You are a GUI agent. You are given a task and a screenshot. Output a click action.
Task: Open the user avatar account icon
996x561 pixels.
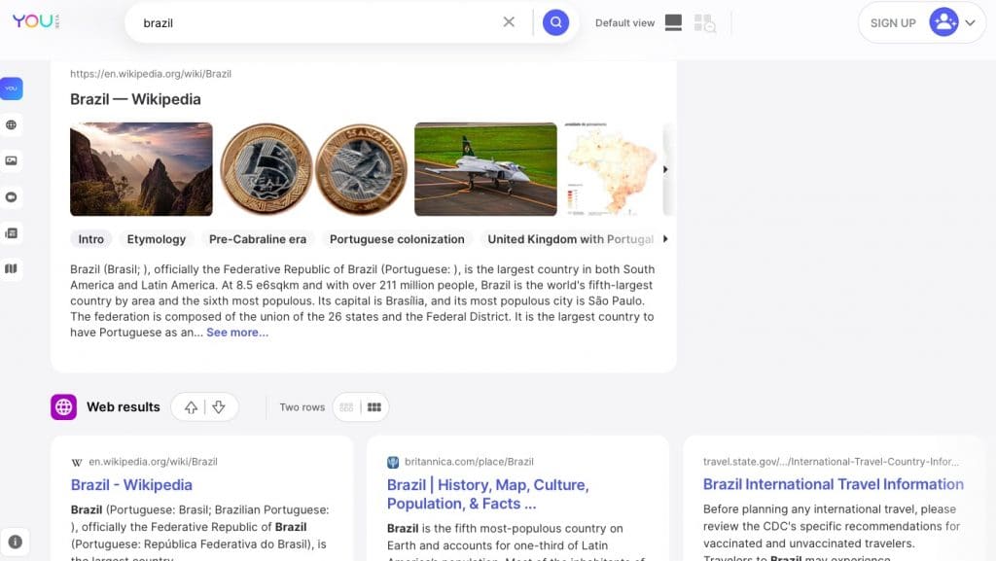point(943,22)
